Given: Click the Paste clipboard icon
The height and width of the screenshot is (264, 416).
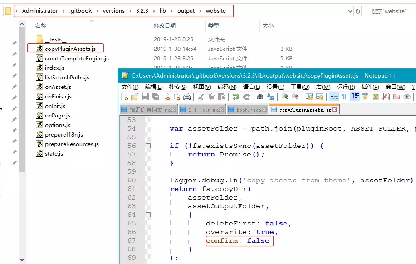Looking at the screenshot, I should (x=221, y=97).
